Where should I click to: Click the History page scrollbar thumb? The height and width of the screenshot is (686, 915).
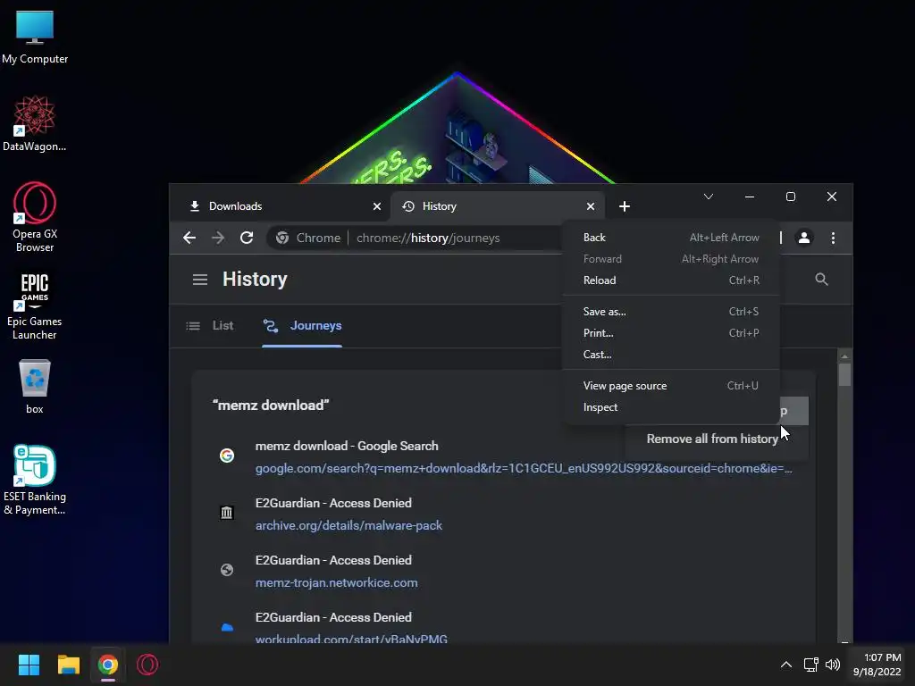(844, 374)
